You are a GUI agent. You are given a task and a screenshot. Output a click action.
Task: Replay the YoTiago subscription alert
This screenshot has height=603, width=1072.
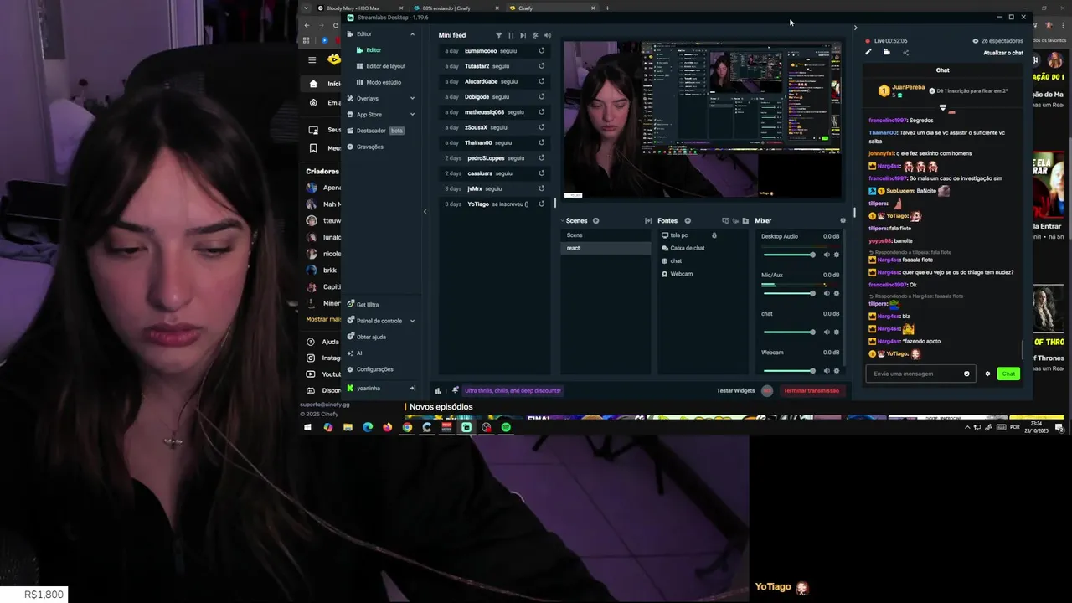click(x=541, y=204)
